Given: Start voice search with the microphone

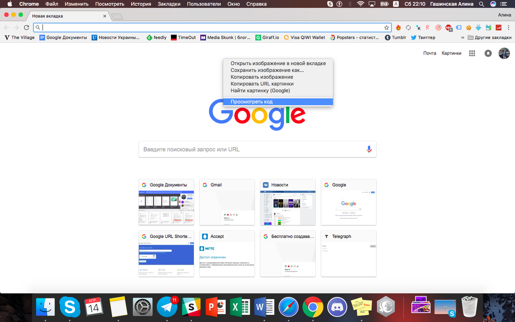Looking at the screenshot, I should coord(369,149).
